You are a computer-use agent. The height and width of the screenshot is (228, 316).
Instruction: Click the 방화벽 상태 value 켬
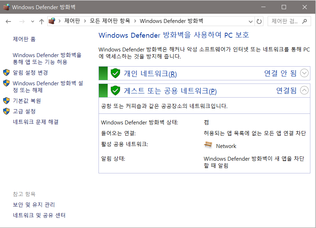[206, 122]
